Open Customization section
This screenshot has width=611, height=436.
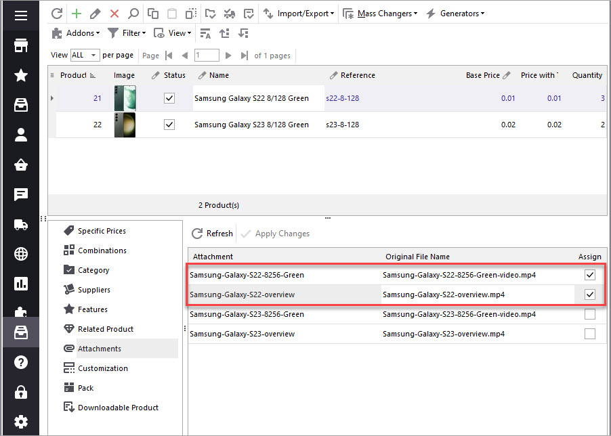[96, 368]
